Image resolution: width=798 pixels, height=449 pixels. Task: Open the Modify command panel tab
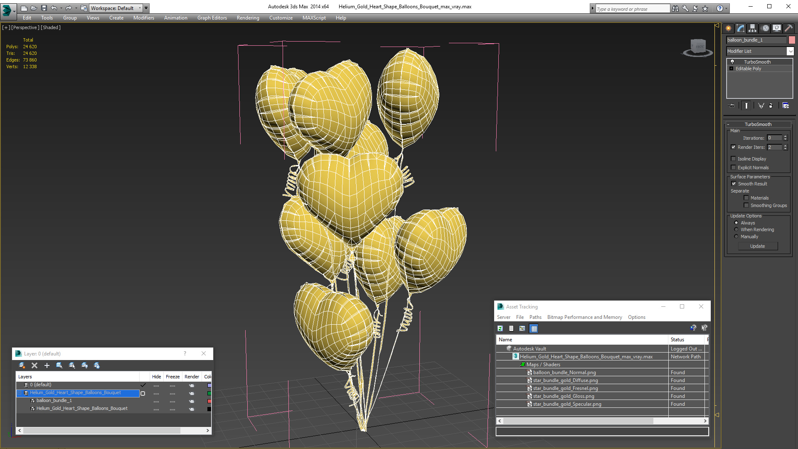pos(740,28)
